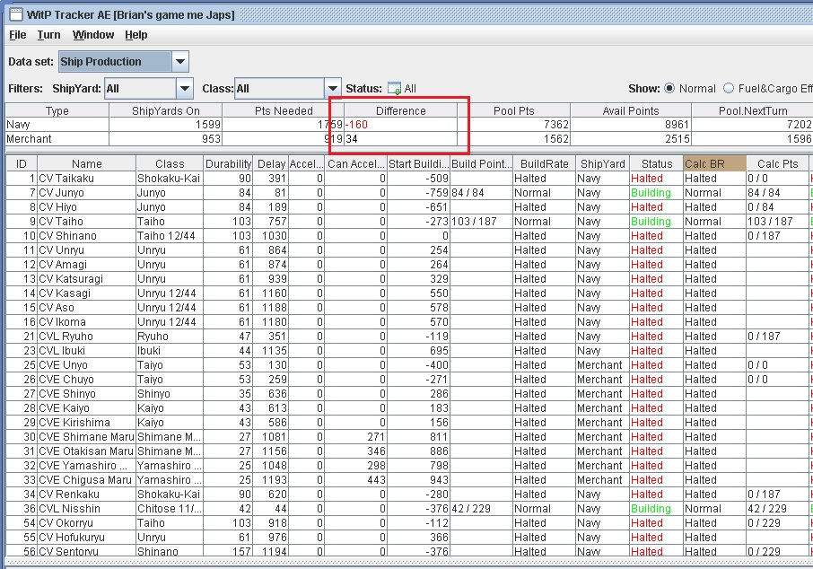The width and height of the screenshot is (813, 569).
Task: Sort by the Name column header
Action: tap(86, 164)
